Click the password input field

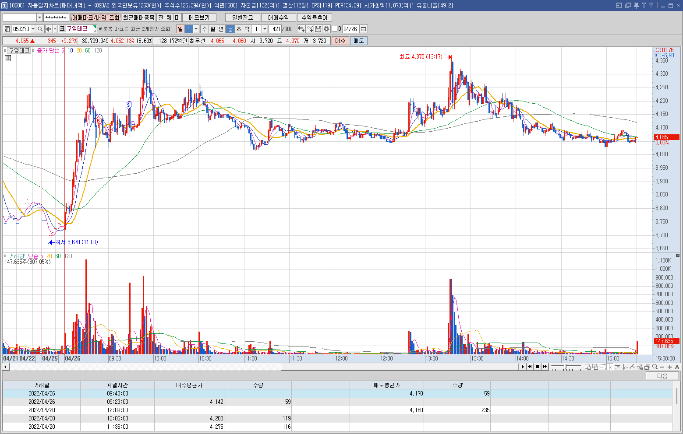tap(56, 17)
